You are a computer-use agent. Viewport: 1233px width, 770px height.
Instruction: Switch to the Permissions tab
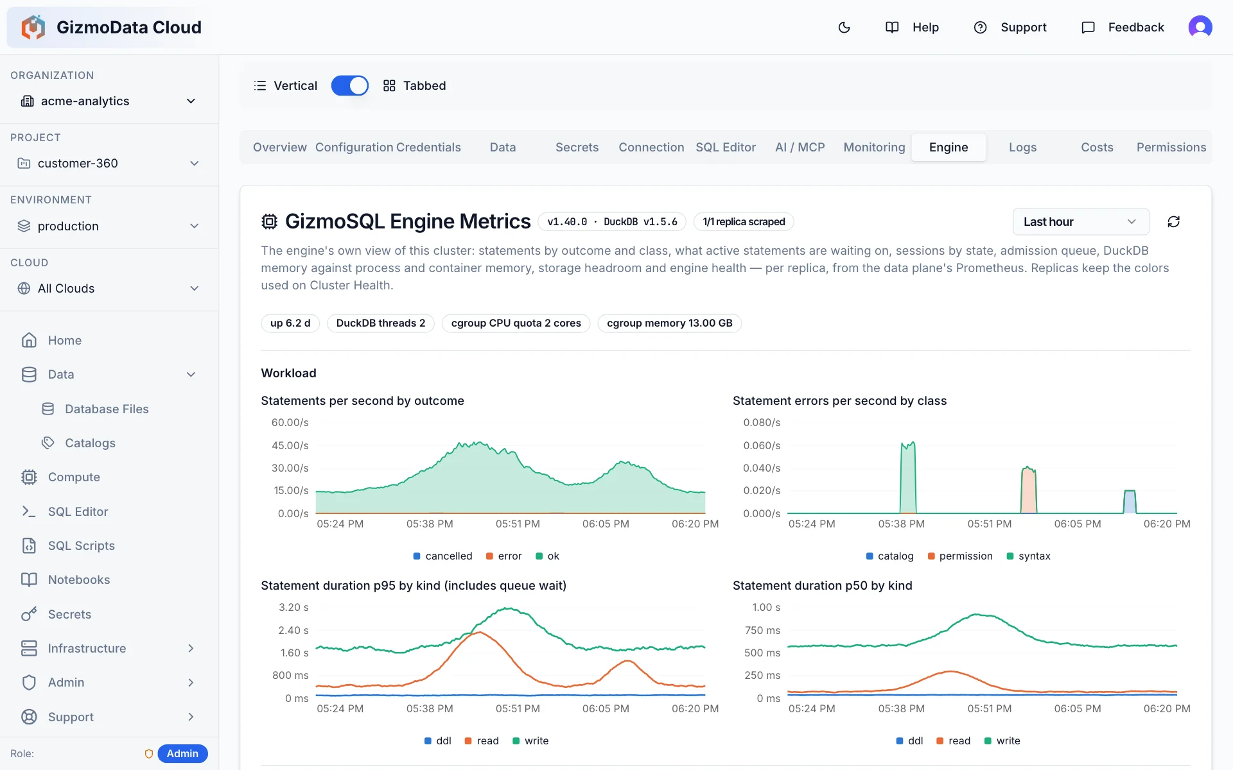click(x=1171, y=147)
